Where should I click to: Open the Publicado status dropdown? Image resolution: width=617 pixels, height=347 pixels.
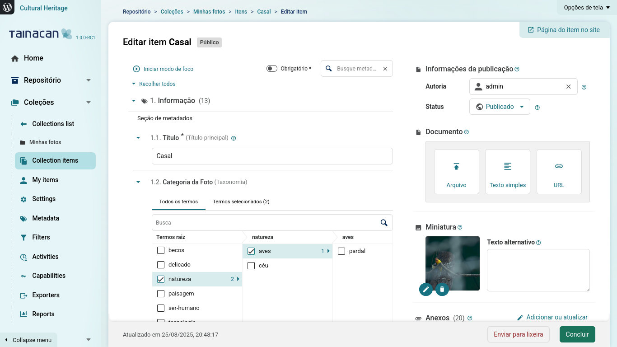[x=499, y=107]
